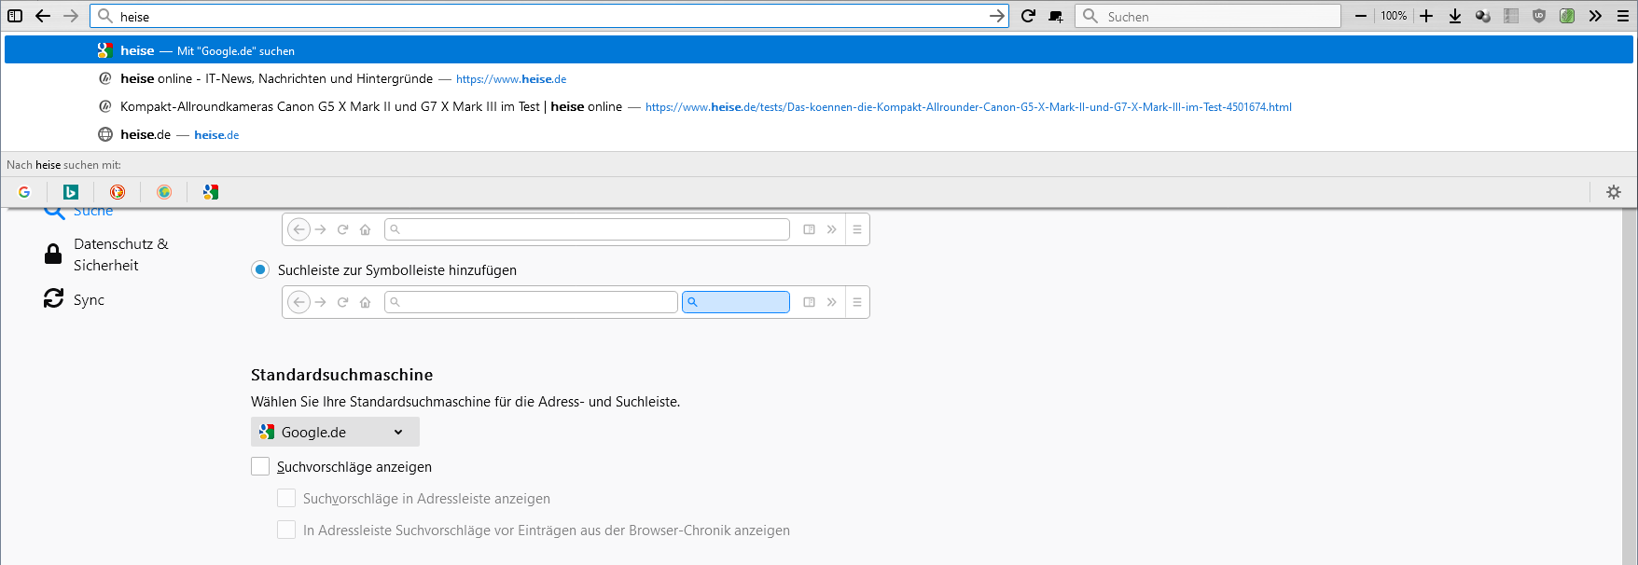Search heise with DuckDuckGo engine icon
The image size is (1638, 565).
[118, 192]
